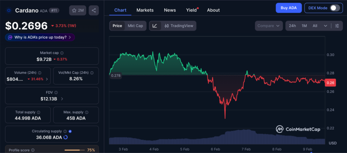The image size is (347, 153).
Task: Switch to the Markets tab
Action: coord(145,10)
